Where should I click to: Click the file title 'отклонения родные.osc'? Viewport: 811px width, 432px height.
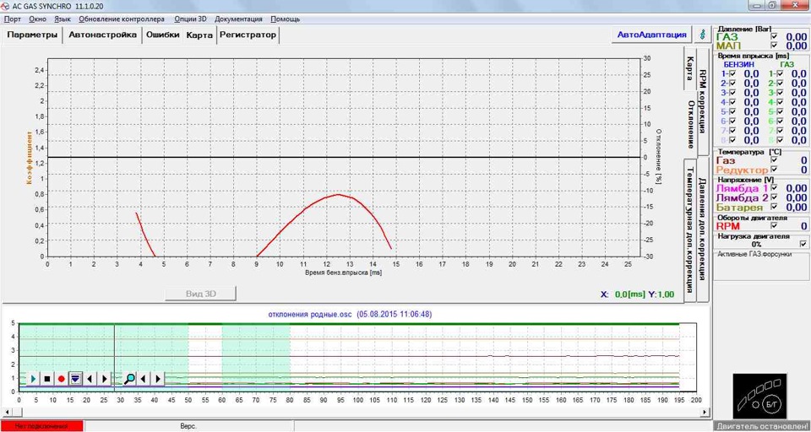(310, 314)
